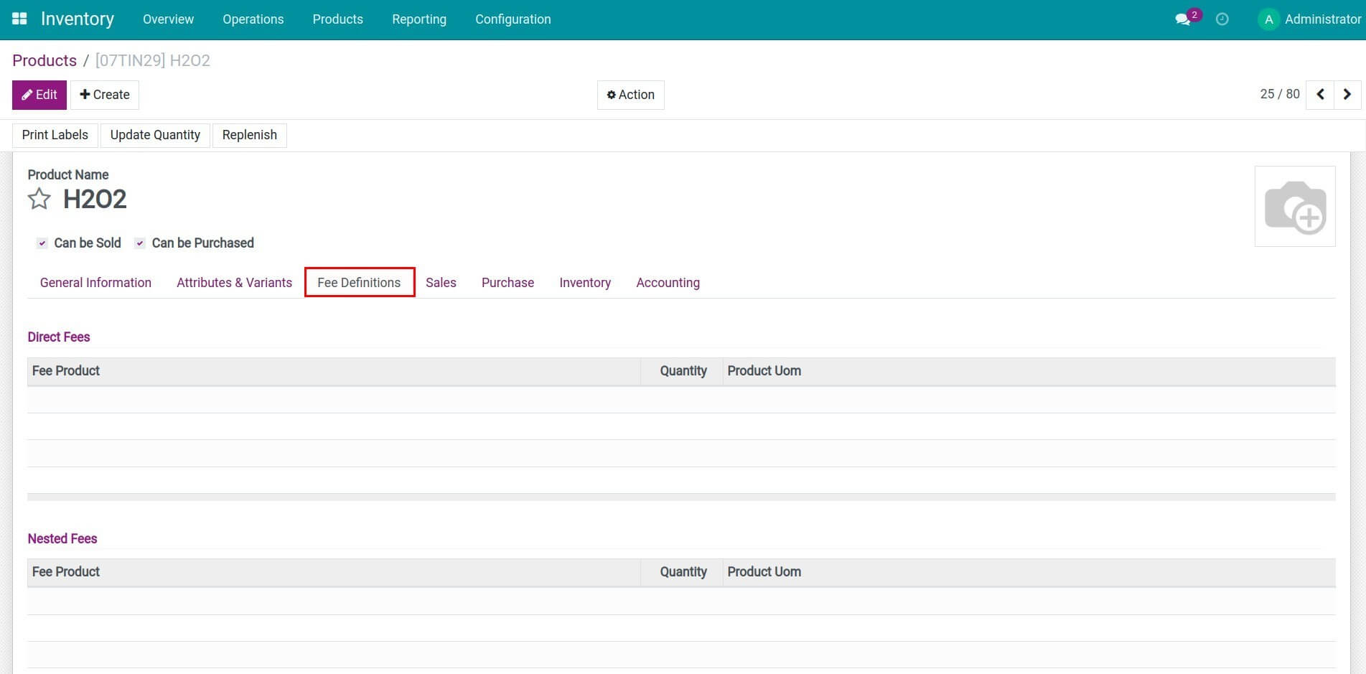The image size is (1366, 674).
Task: Open messages via the chat bubble icon
Action: tap(1182, 19)
